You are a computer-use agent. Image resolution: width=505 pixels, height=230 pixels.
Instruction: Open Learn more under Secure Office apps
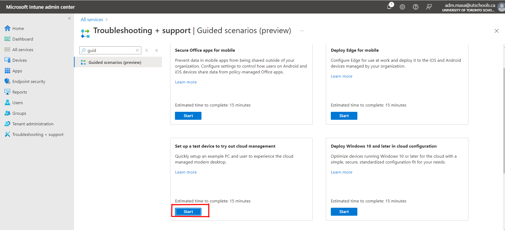[186, 82]
